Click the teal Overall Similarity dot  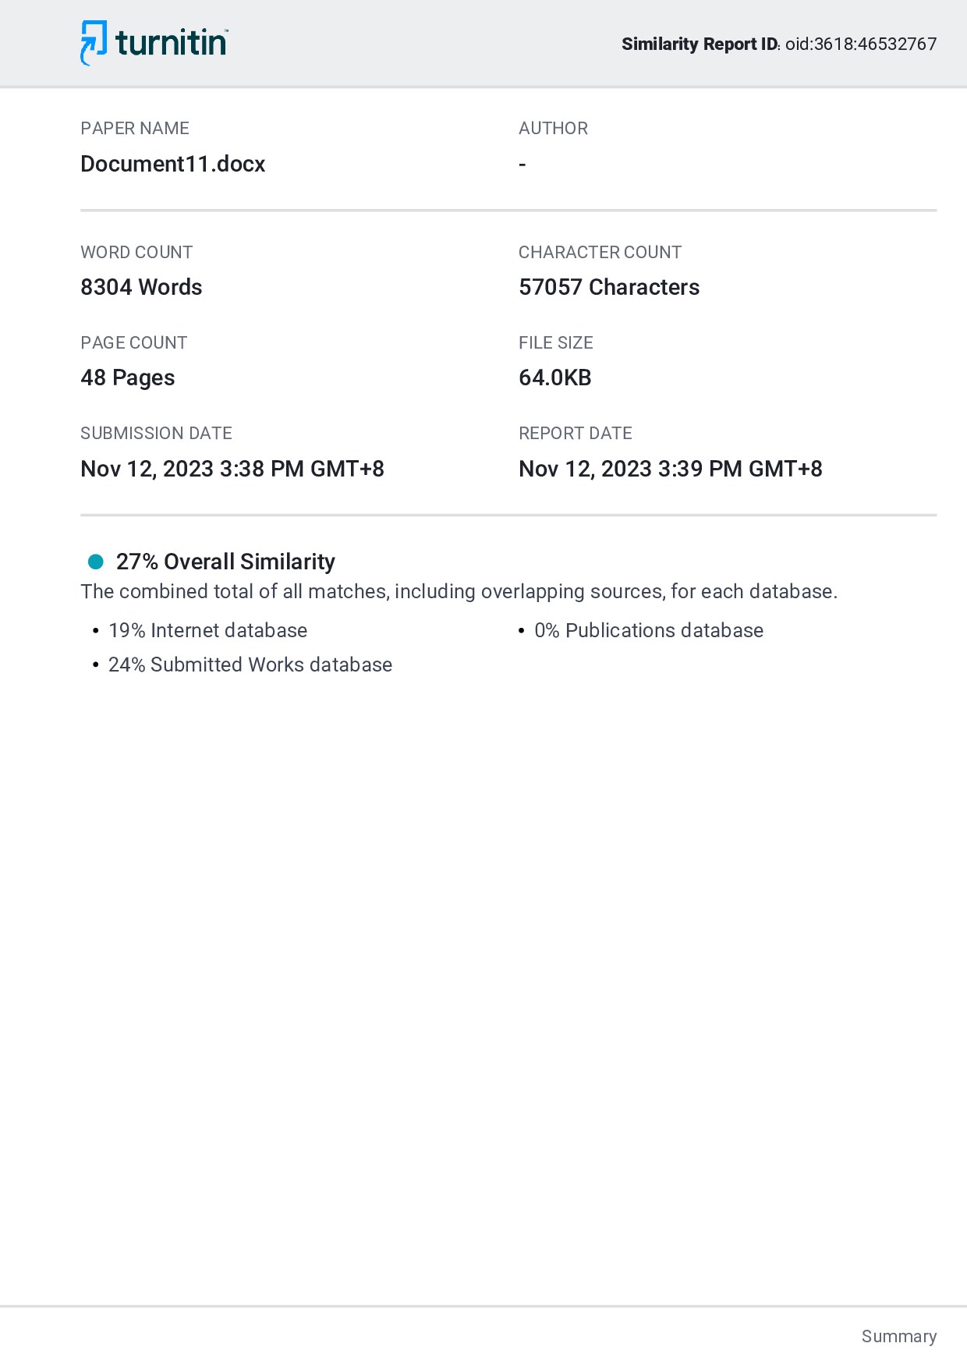tap(96, 562)
